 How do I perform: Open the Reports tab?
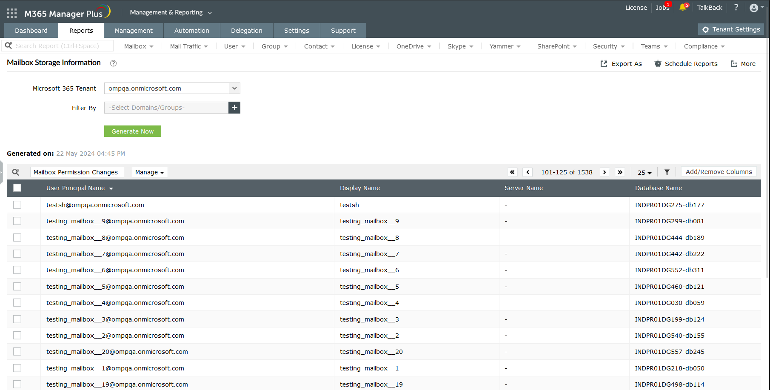(x=81, y=31)
